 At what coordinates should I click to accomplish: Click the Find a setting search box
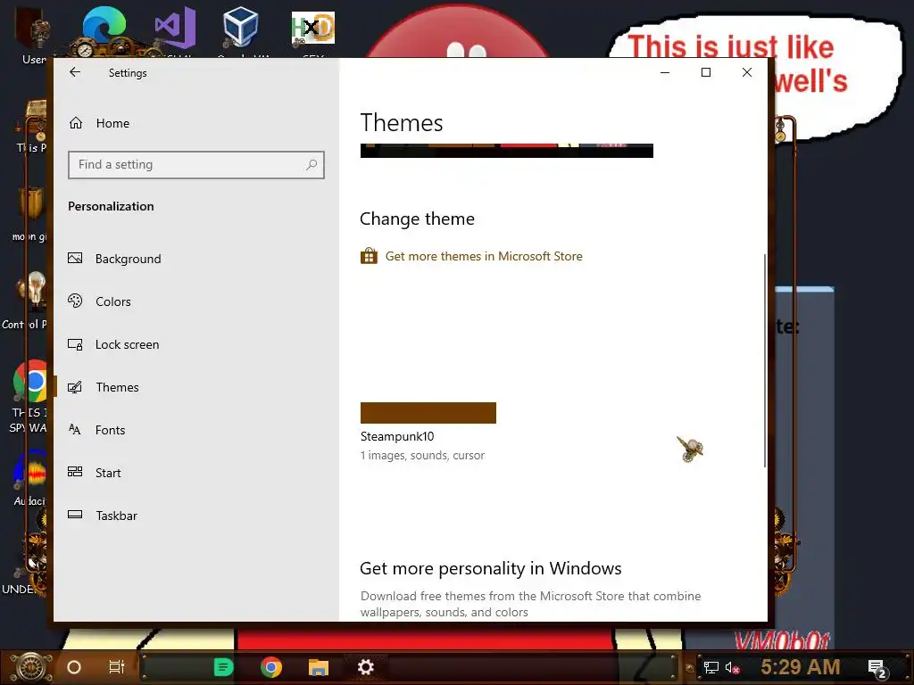[x=195, y=165]
